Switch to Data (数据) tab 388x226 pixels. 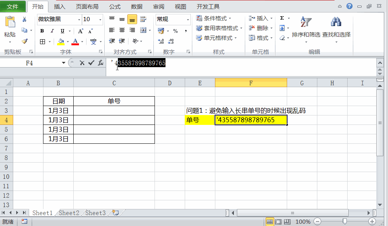coord(137,7)
